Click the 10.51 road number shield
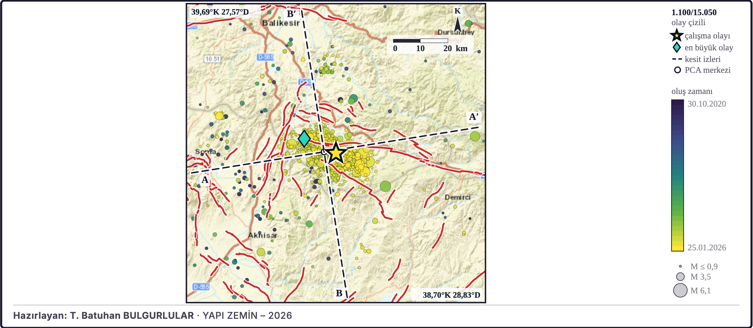Viewport: 753px width, 328px height. tap(212, 59)
